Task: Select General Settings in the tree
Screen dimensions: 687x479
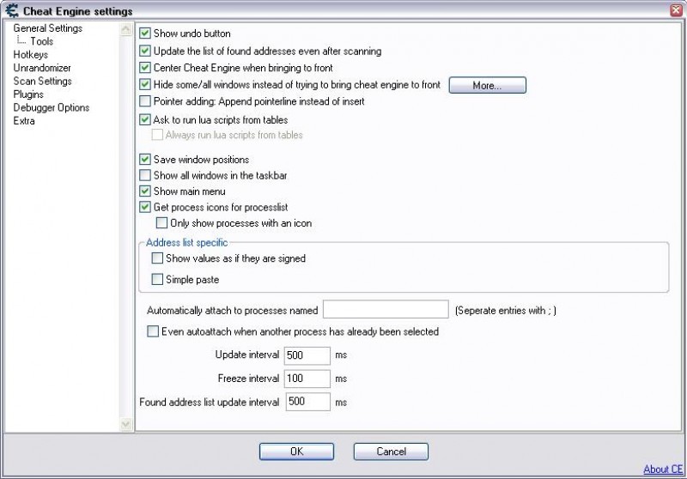Action: 48,28
